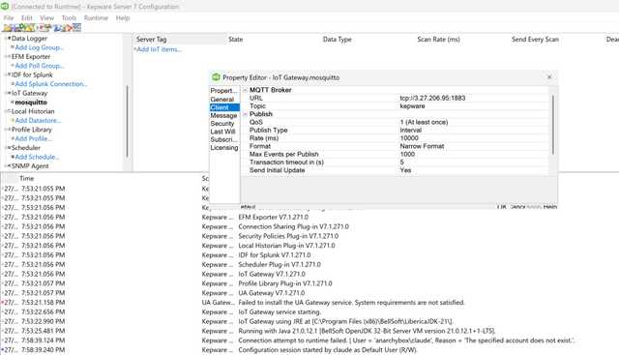Open the Edit menu
This screenshot has width=619, height=355.
(26, 17)
